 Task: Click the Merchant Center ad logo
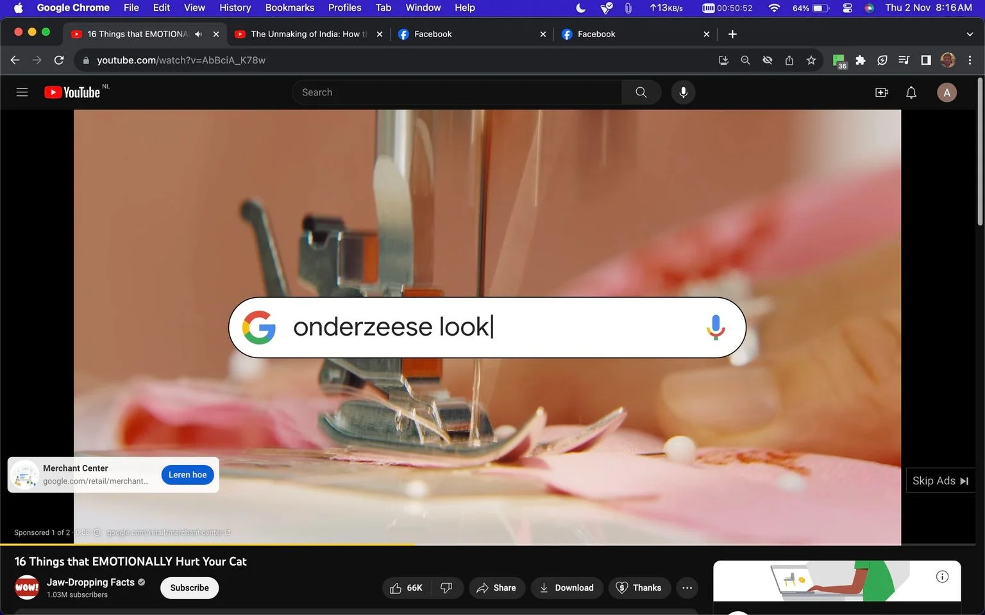point(25,475)
